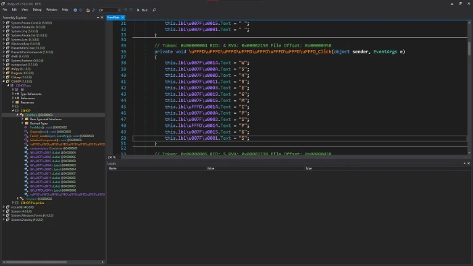Close the FrmMain document tab
Image resolution: width=473 pixels, height=266 pixels.
pyautogui.click(x=122, y=18)
